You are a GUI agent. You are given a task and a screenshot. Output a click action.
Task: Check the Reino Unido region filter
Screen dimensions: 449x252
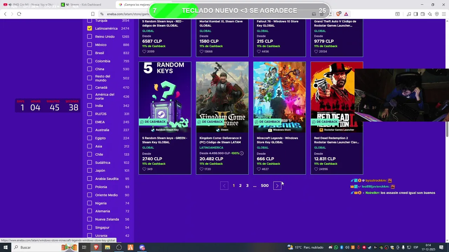89,36
